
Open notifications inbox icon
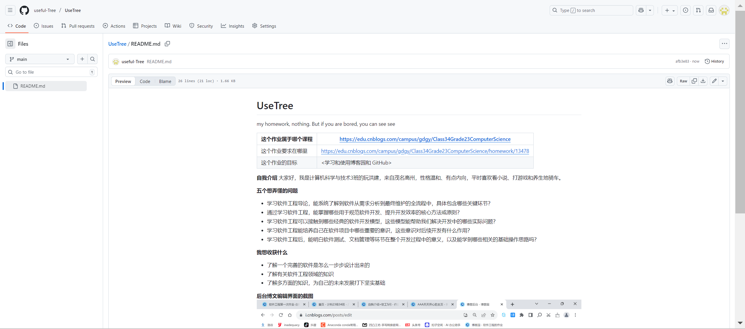point(711,10)
